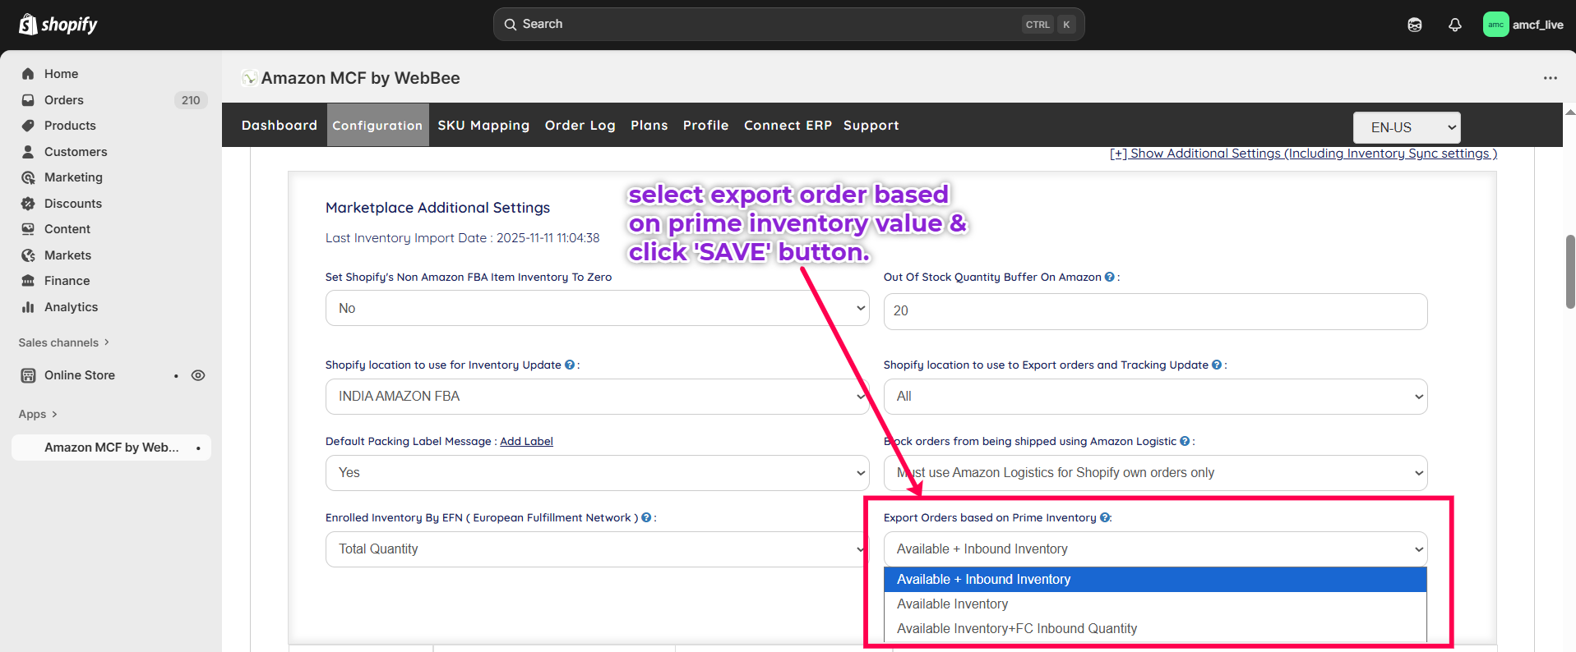This screenshot has height=652, width=1576.
Task: Click help icon beside Out Of Stock Buffer
Action: (x=1109, y=278)
